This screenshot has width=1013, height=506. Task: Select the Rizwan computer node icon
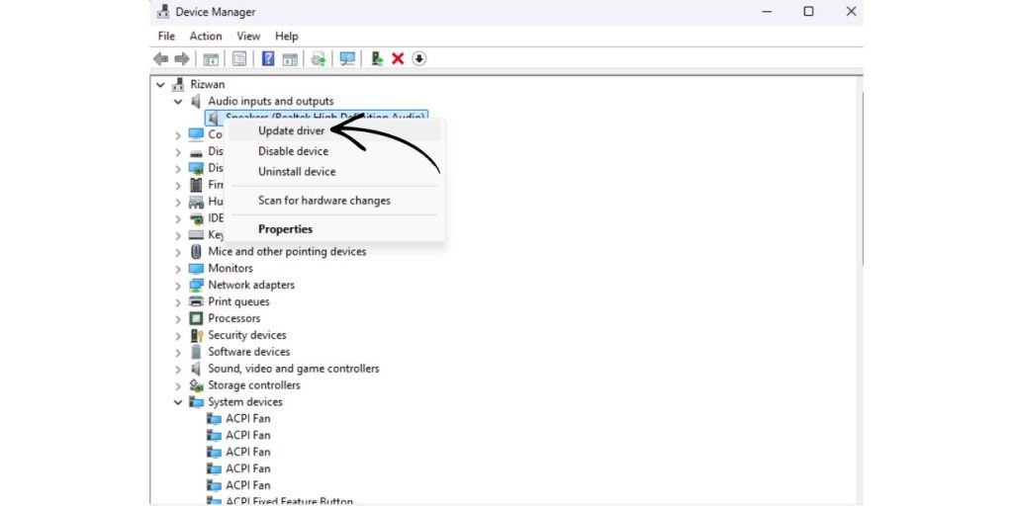point(178,84)
